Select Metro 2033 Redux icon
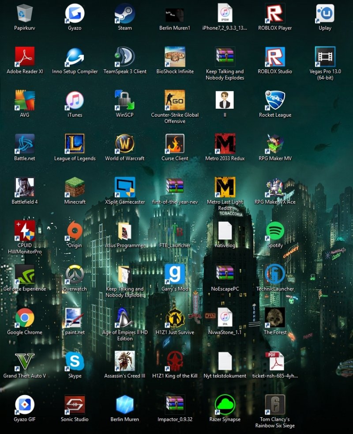Image resolution: width=353 pixels, height=434 pixels. coord(225,144)
